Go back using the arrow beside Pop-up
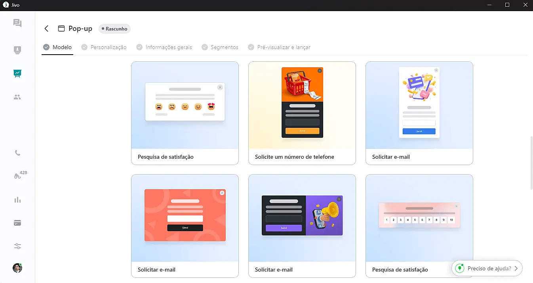Viewport: 533px width, 283px height. (x=46, y=28)
